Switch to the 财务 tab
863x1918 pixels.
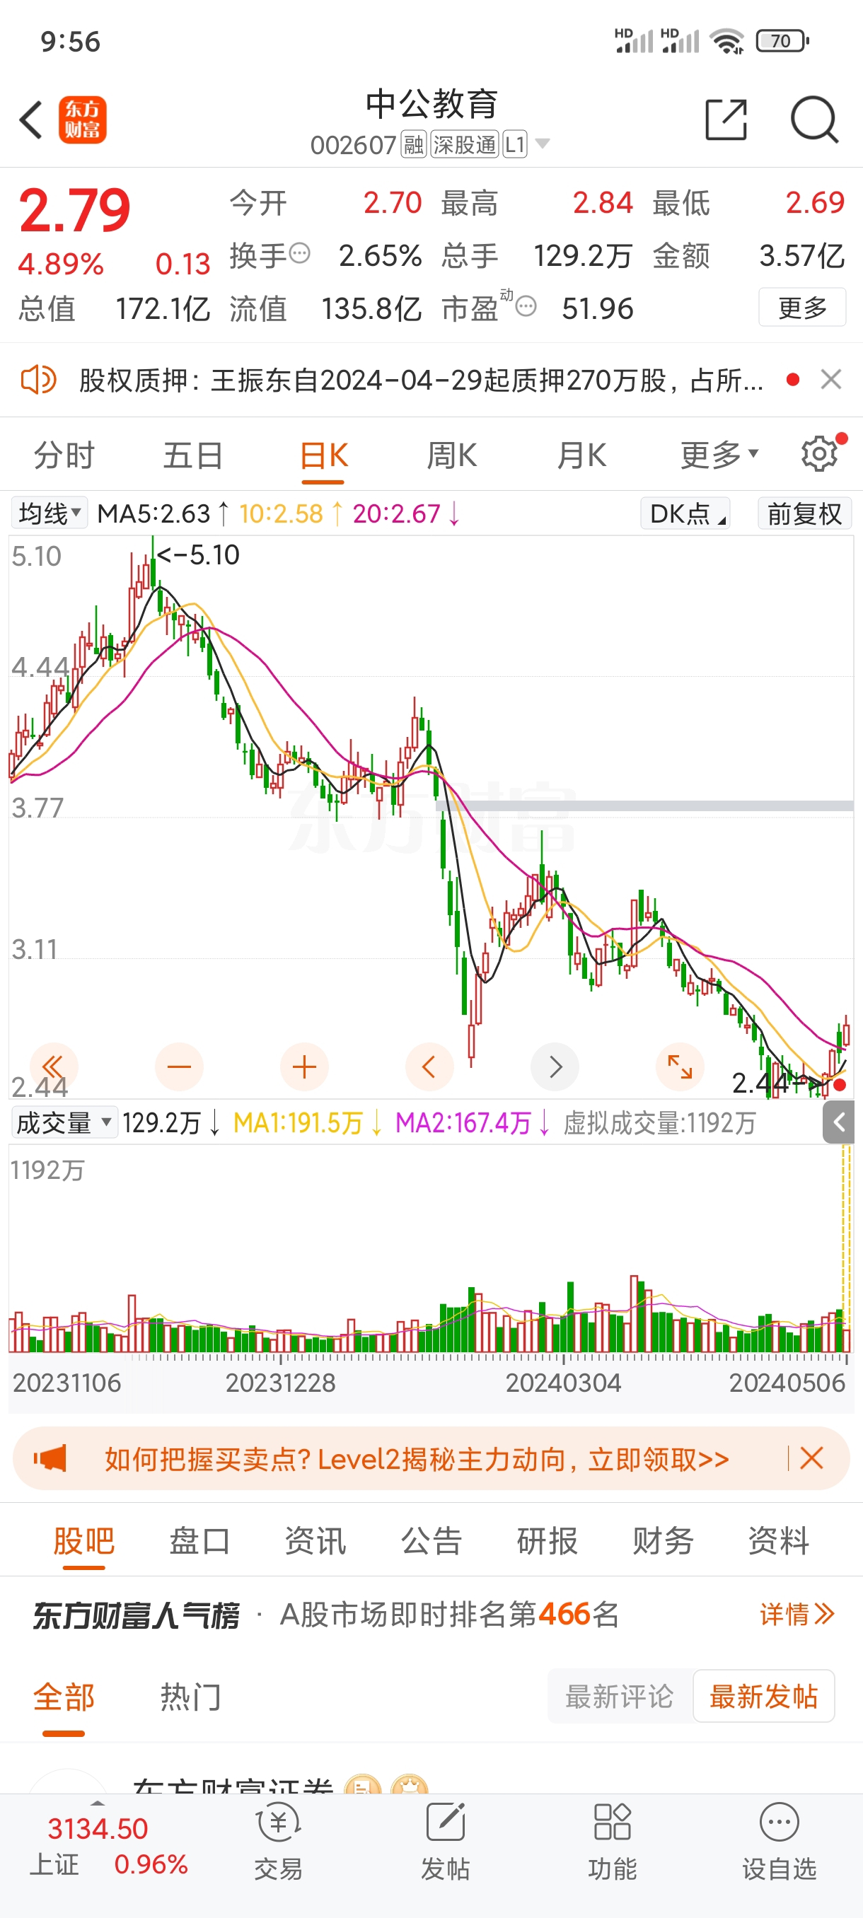664,1540
